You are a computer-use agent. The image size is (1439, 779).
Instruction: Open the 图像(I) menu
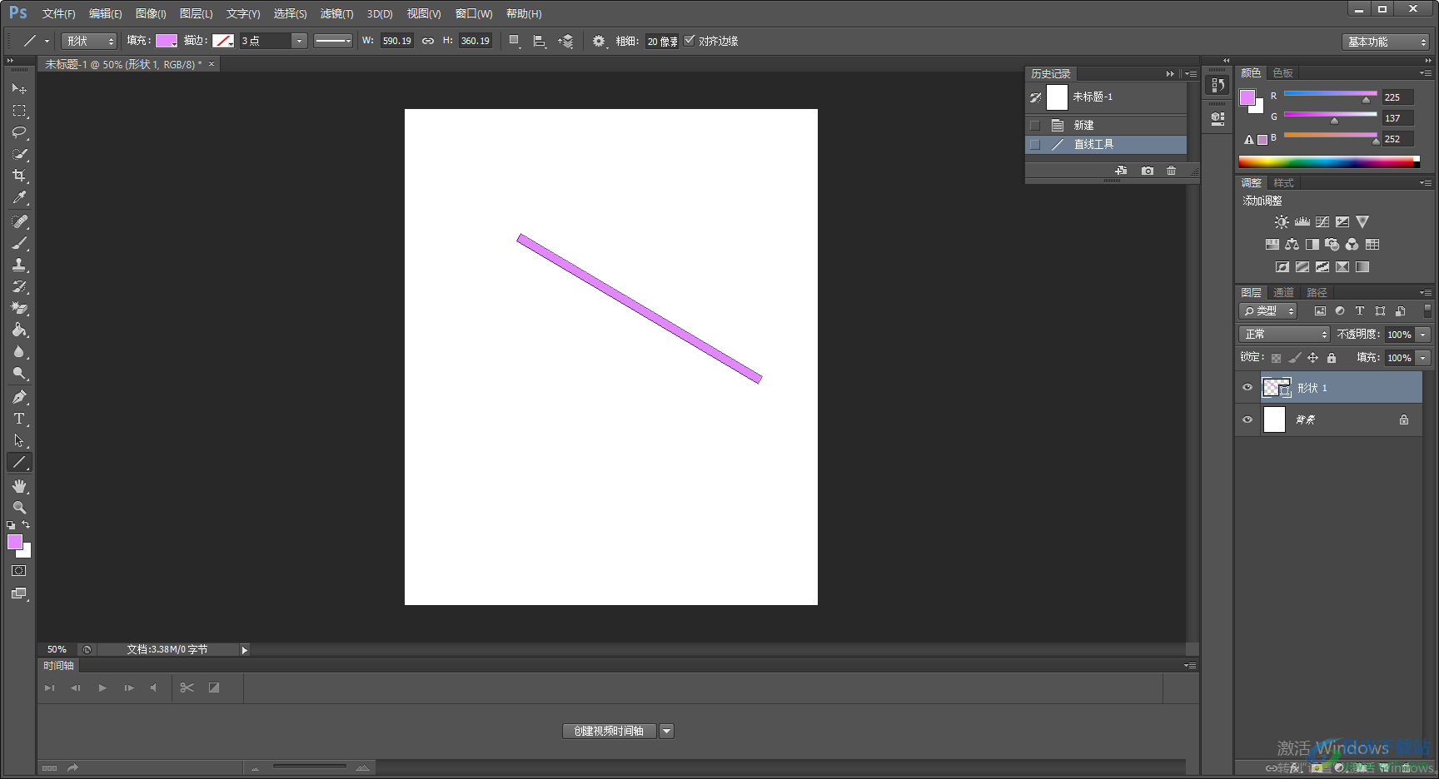[x=151, y=13]
